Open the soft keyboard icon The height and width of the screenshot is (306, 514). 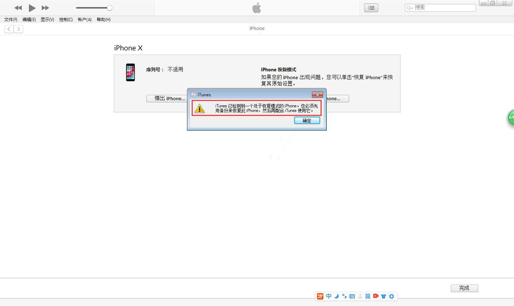coord(352,296)
